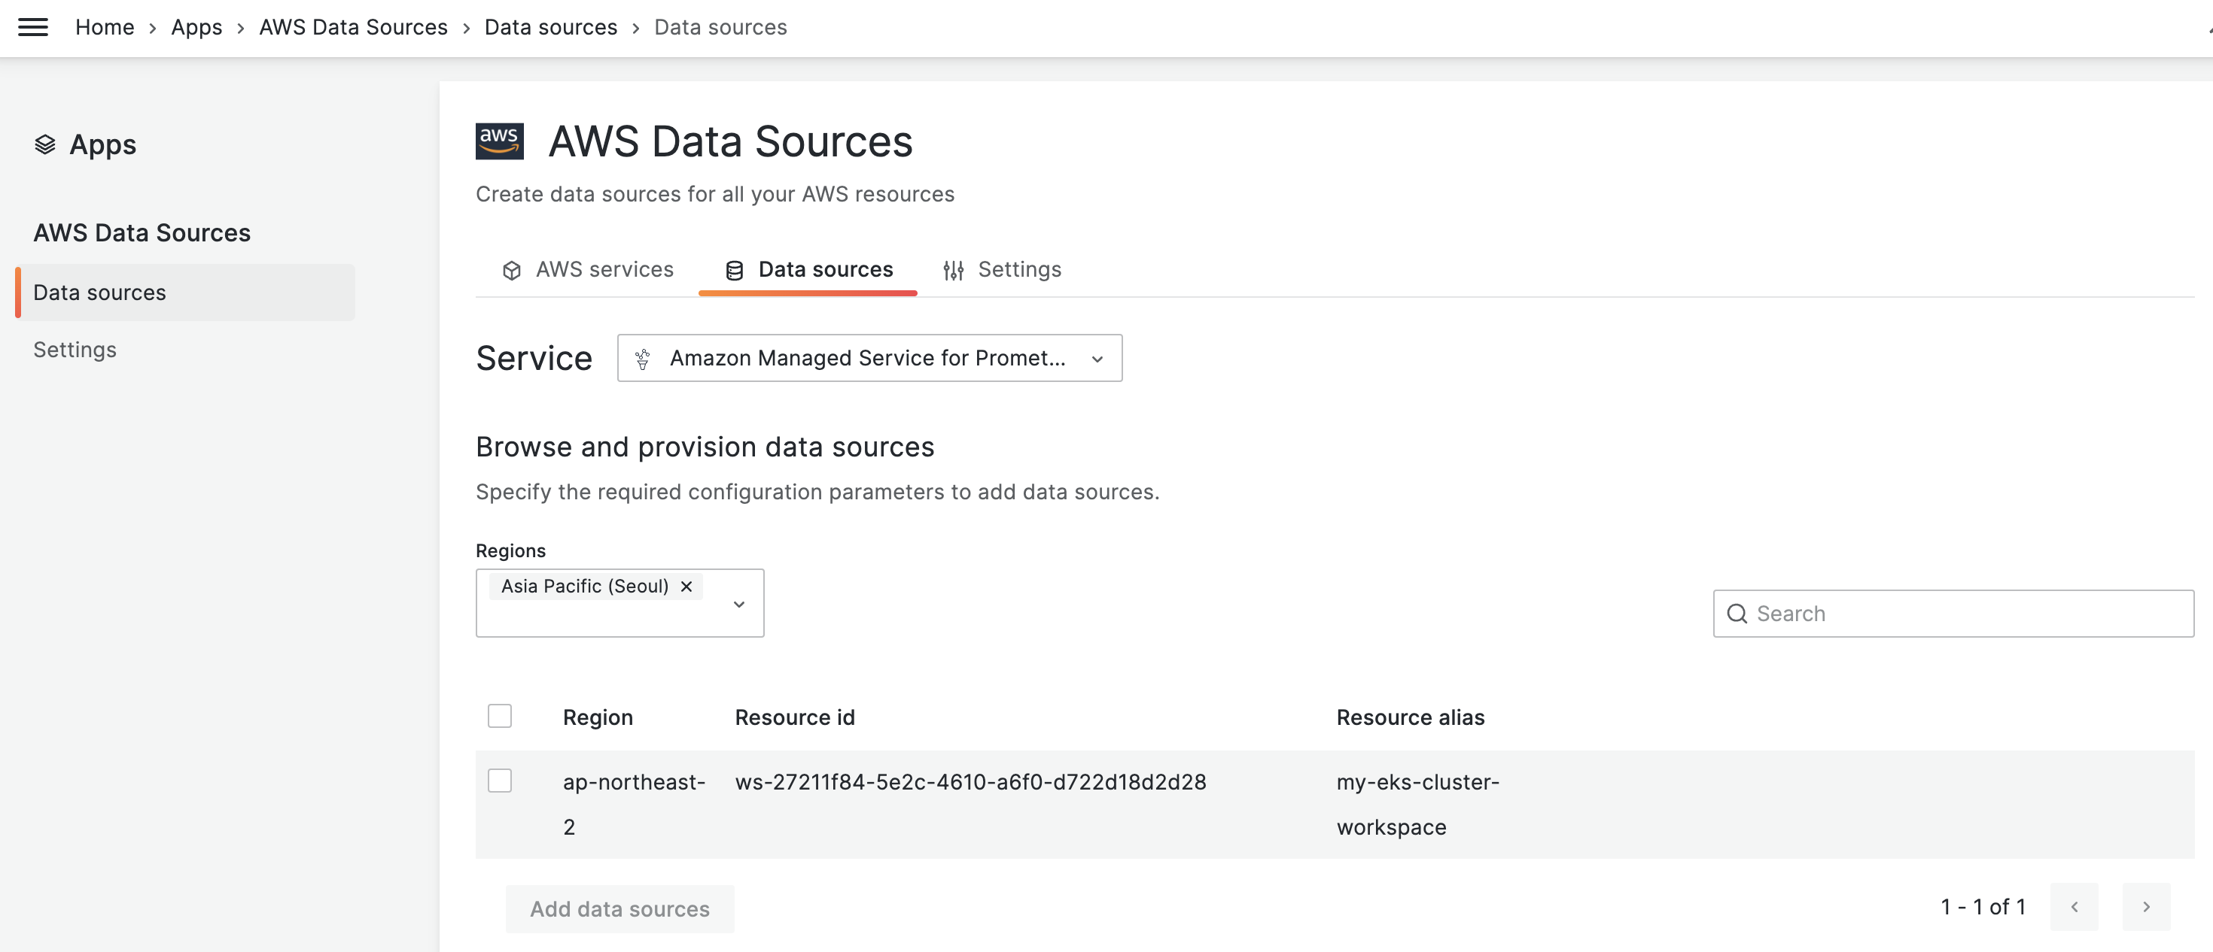The image size is (2213, 952).
Task: Toggle the select-all header checkbox
Action: (499, 716)
